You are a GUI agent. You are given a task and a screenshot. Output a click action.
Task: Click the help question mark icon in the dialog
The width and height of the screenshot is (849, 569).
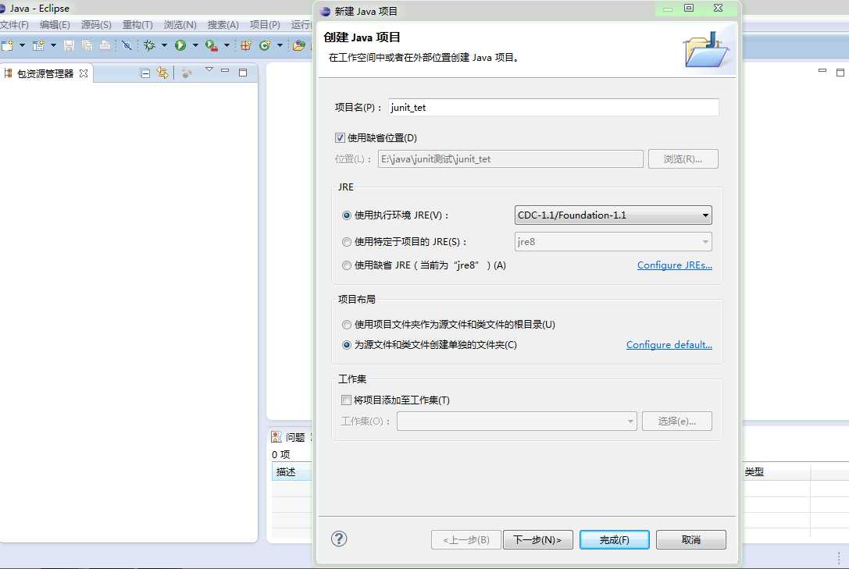(x=339, y=539)
